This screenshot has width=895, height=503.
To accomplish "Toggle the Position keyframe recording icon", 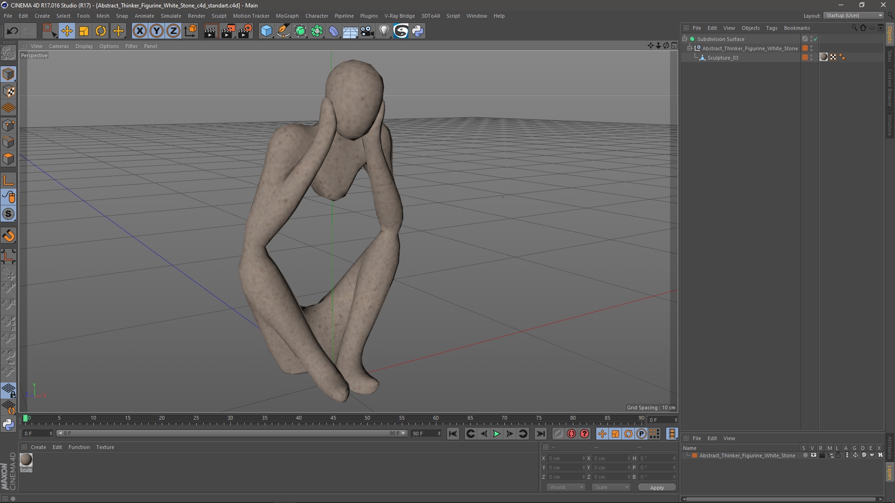I will [602, 434].
